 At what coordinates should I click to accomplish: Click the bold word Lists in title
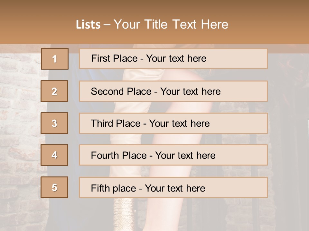(88, 25)
